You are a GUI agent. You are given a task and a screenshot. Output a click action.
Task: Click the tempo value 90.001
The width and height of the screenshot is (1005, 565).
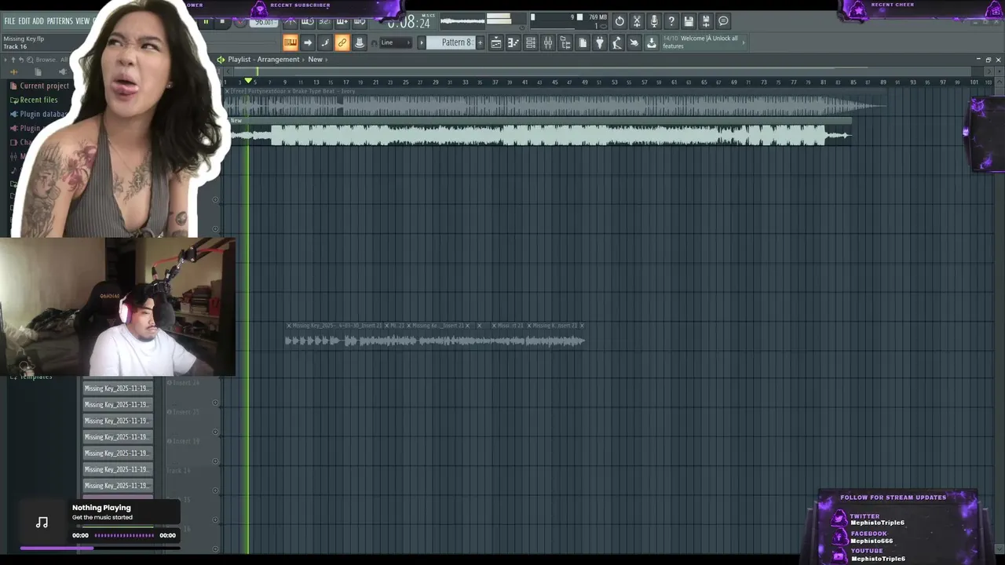click(x=264, y=22)
